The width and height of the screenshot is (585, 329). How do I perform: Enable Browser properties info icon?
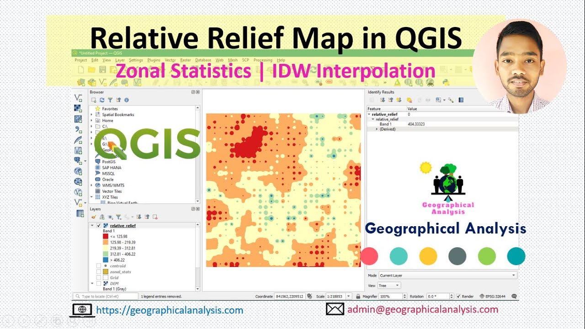pyautogui.click(x=127, y=100)
